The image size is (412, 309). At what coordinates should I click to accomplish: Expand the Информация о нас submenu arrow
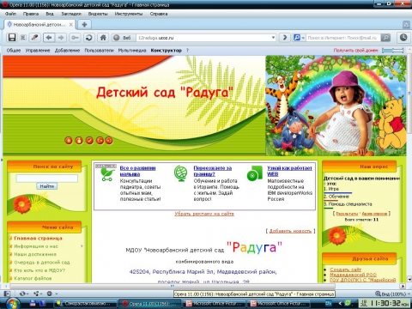coord(82,246)
